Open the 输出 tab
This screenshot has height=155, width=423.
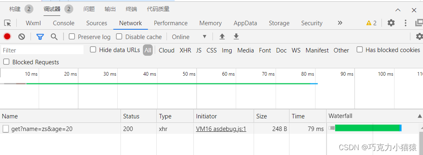click(x=110, y=9)
